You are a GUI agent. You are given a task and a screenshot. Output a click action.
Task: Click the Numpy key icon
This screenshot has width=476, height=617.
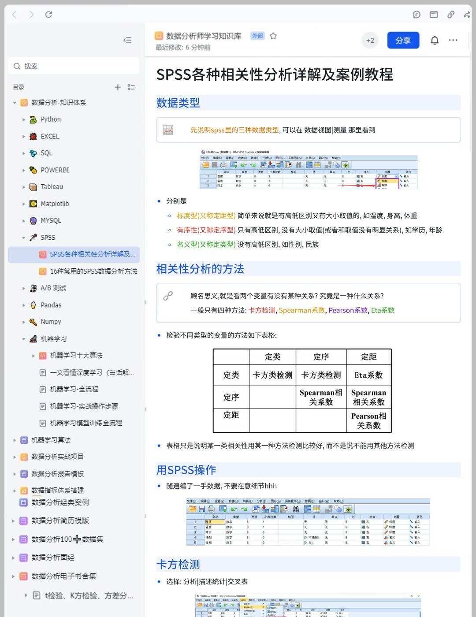click(33, 322)
